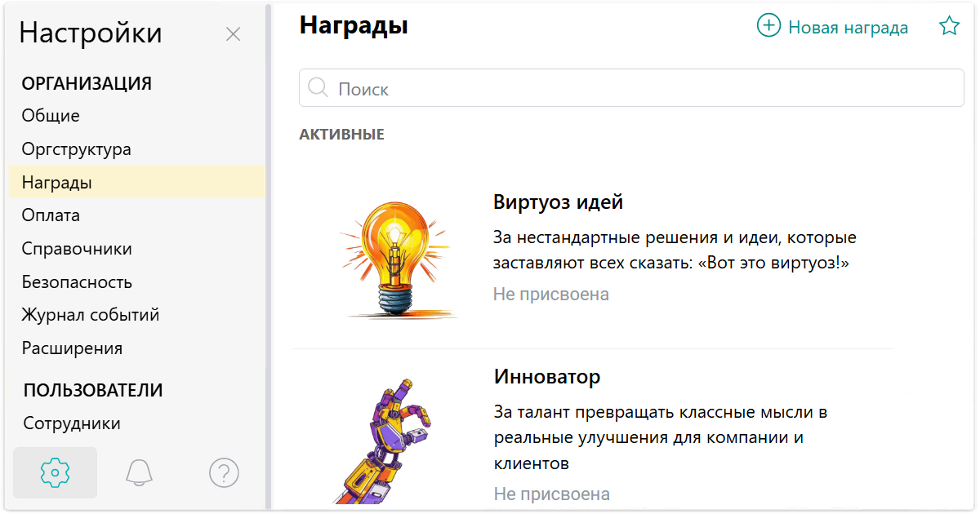Select the robot hand award image
Screen dimensions: 980x514
pyautogui.click(x=384, y=441)
